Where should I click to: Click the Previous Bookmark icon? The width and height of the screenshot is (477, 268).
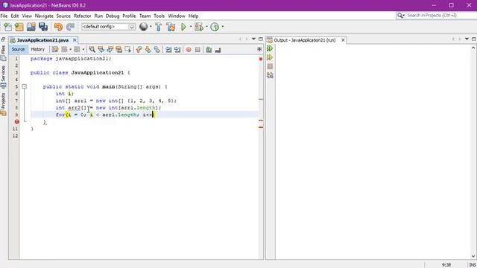(x=139, y=50)
